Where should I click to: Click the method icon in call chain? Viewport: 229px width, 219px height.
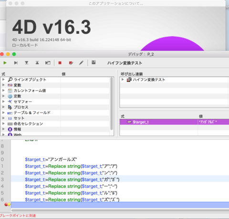coord(129,80)
